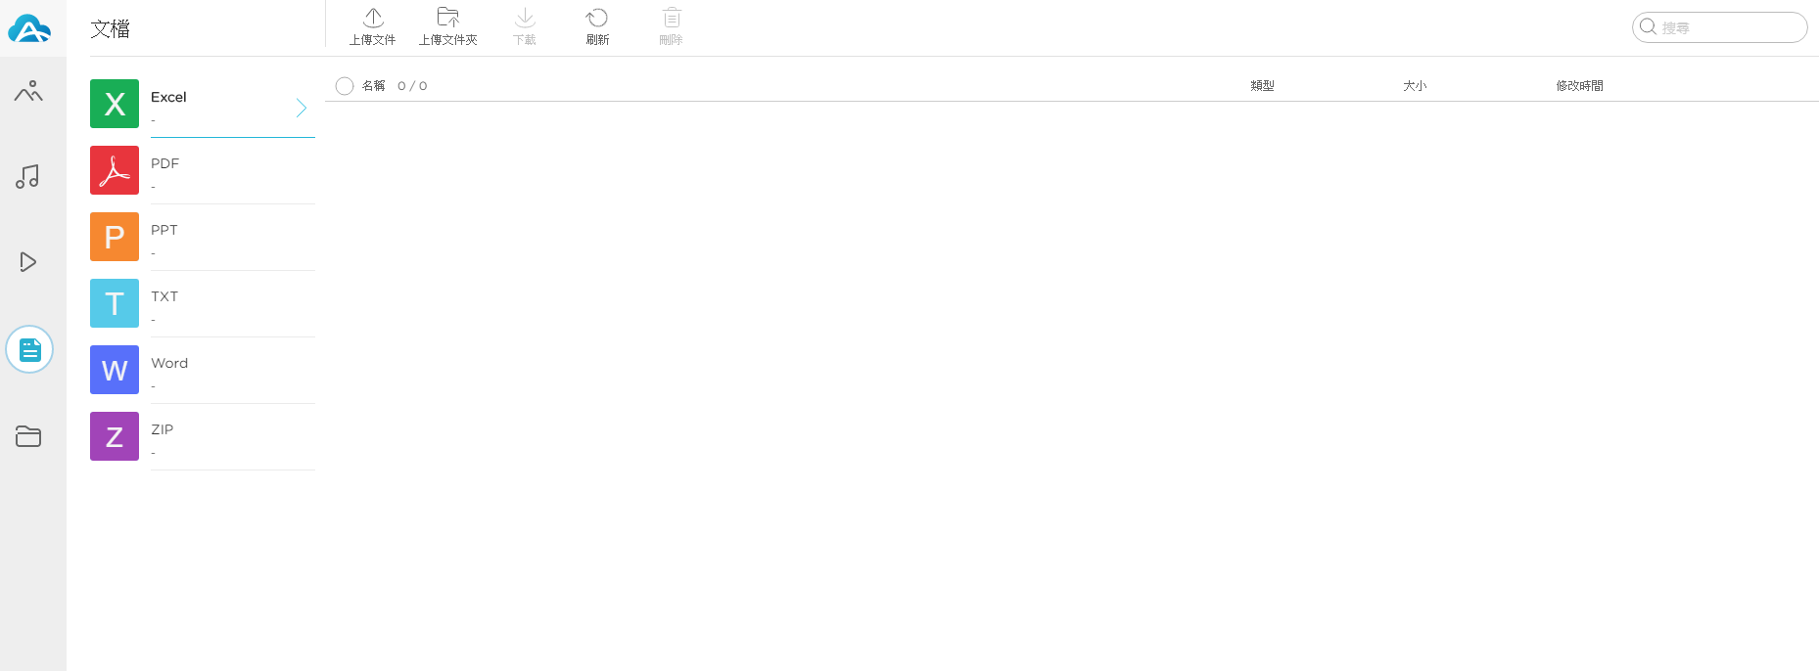Open the Music section in sidebar
This screenshot has width=1819, height=671.
tap(27, 177)
